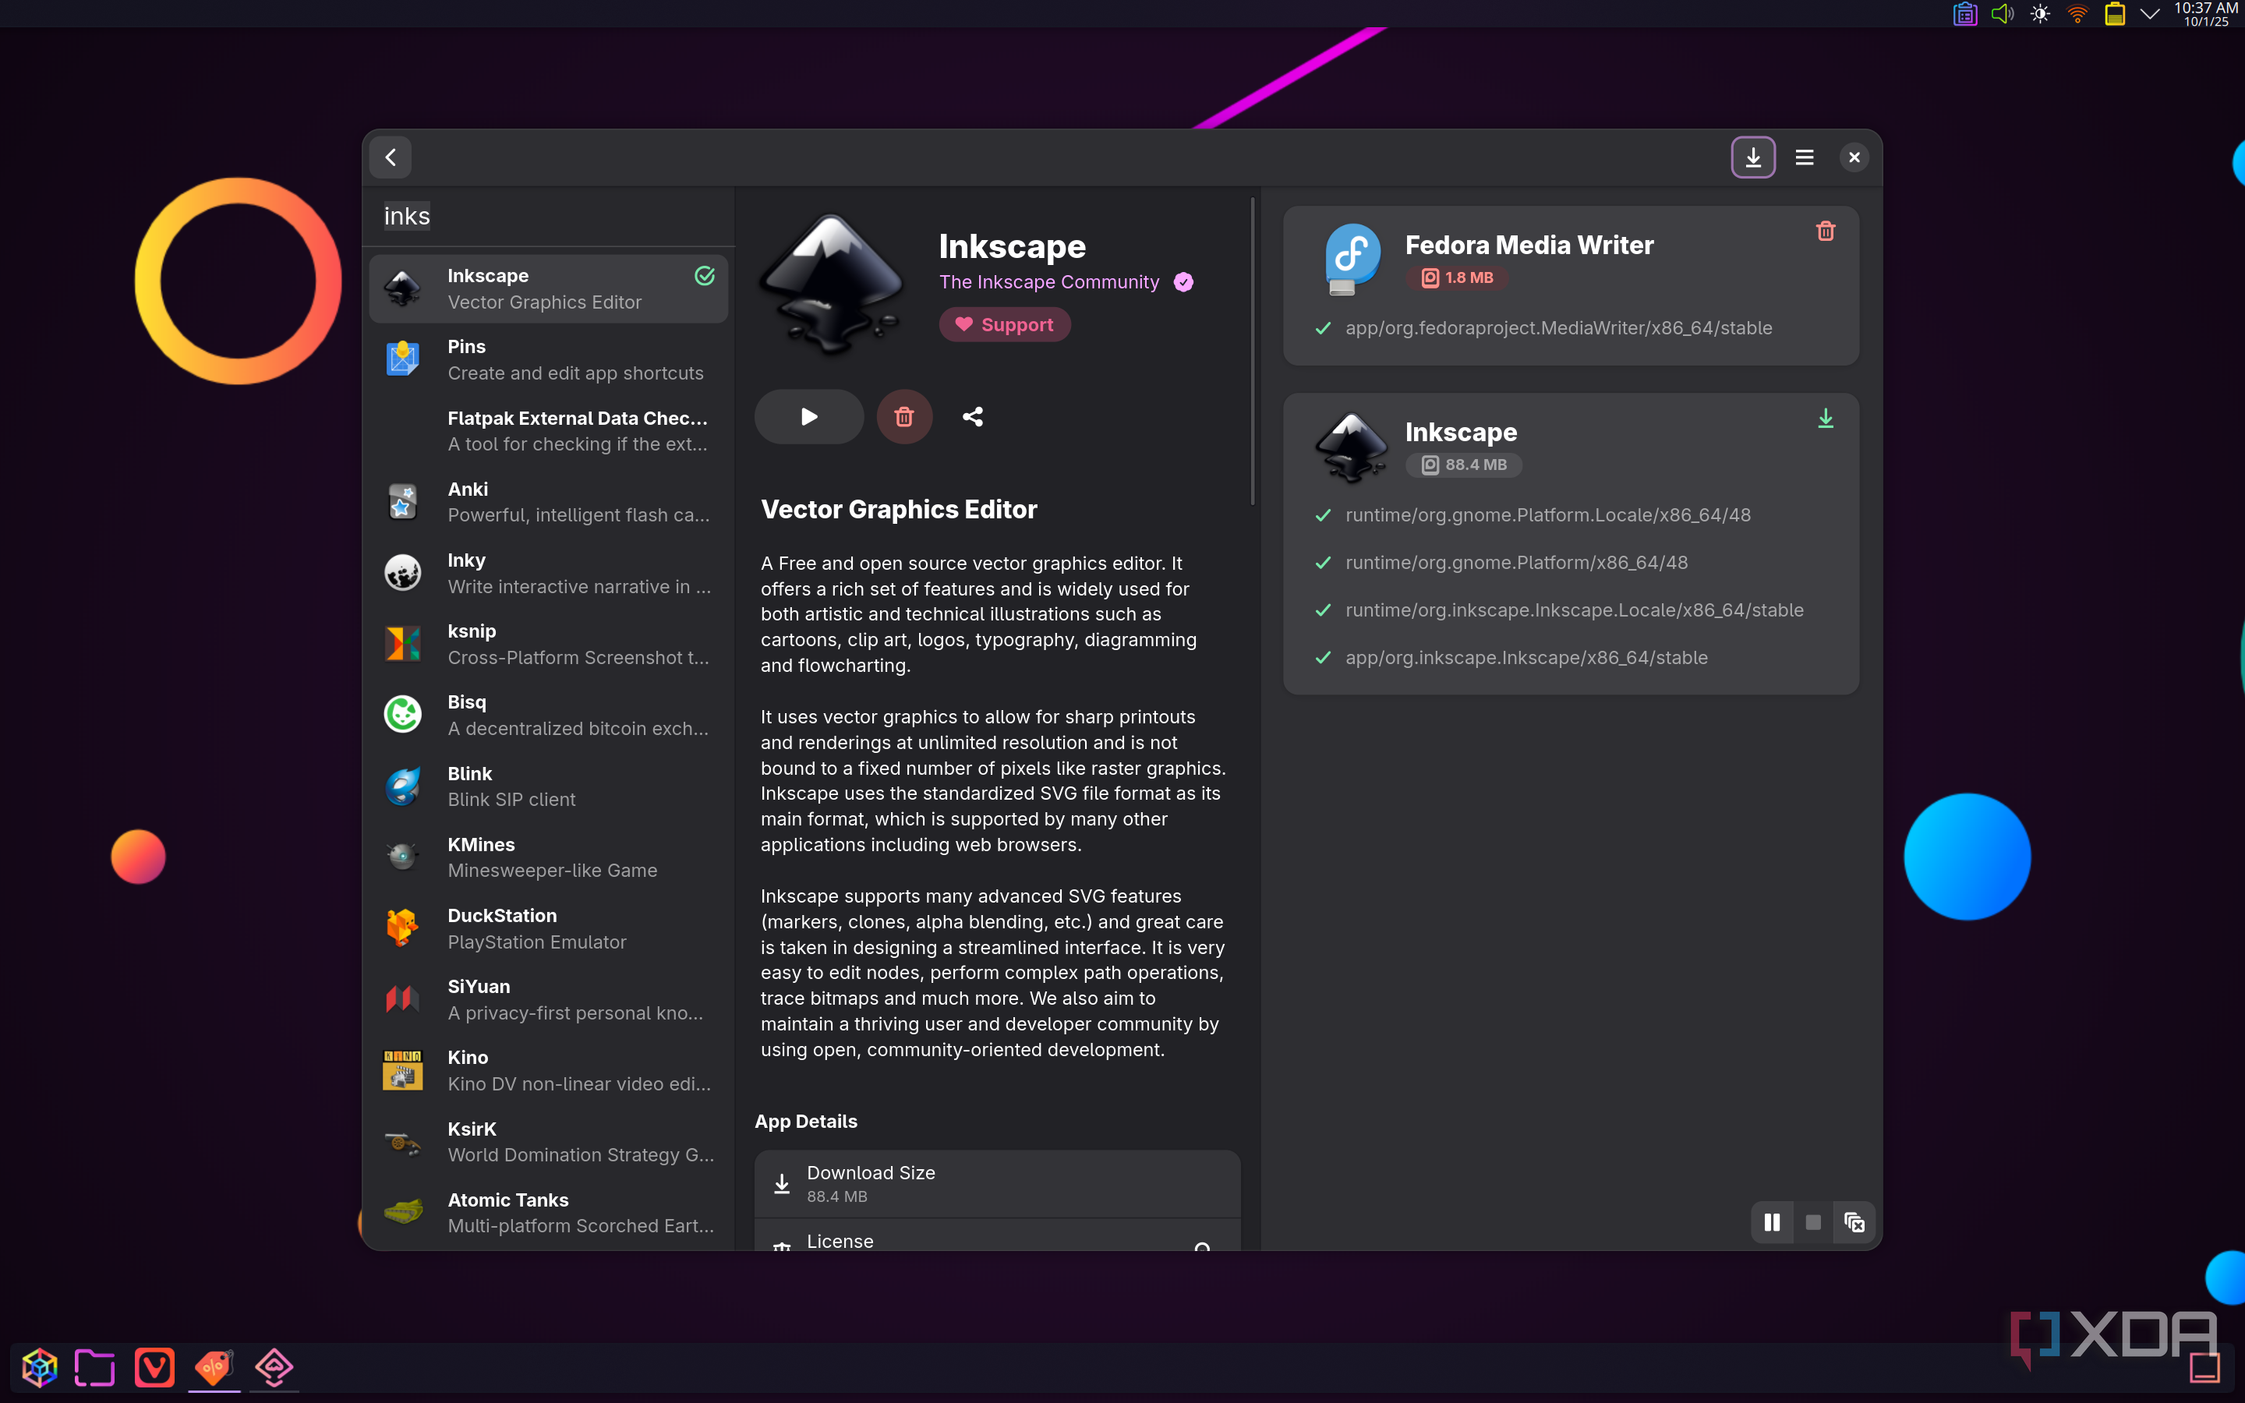Expand the system tray chevron
Image resolution: width=2245 pixels, height=1403 pixels.
(x=2148, y=14)
